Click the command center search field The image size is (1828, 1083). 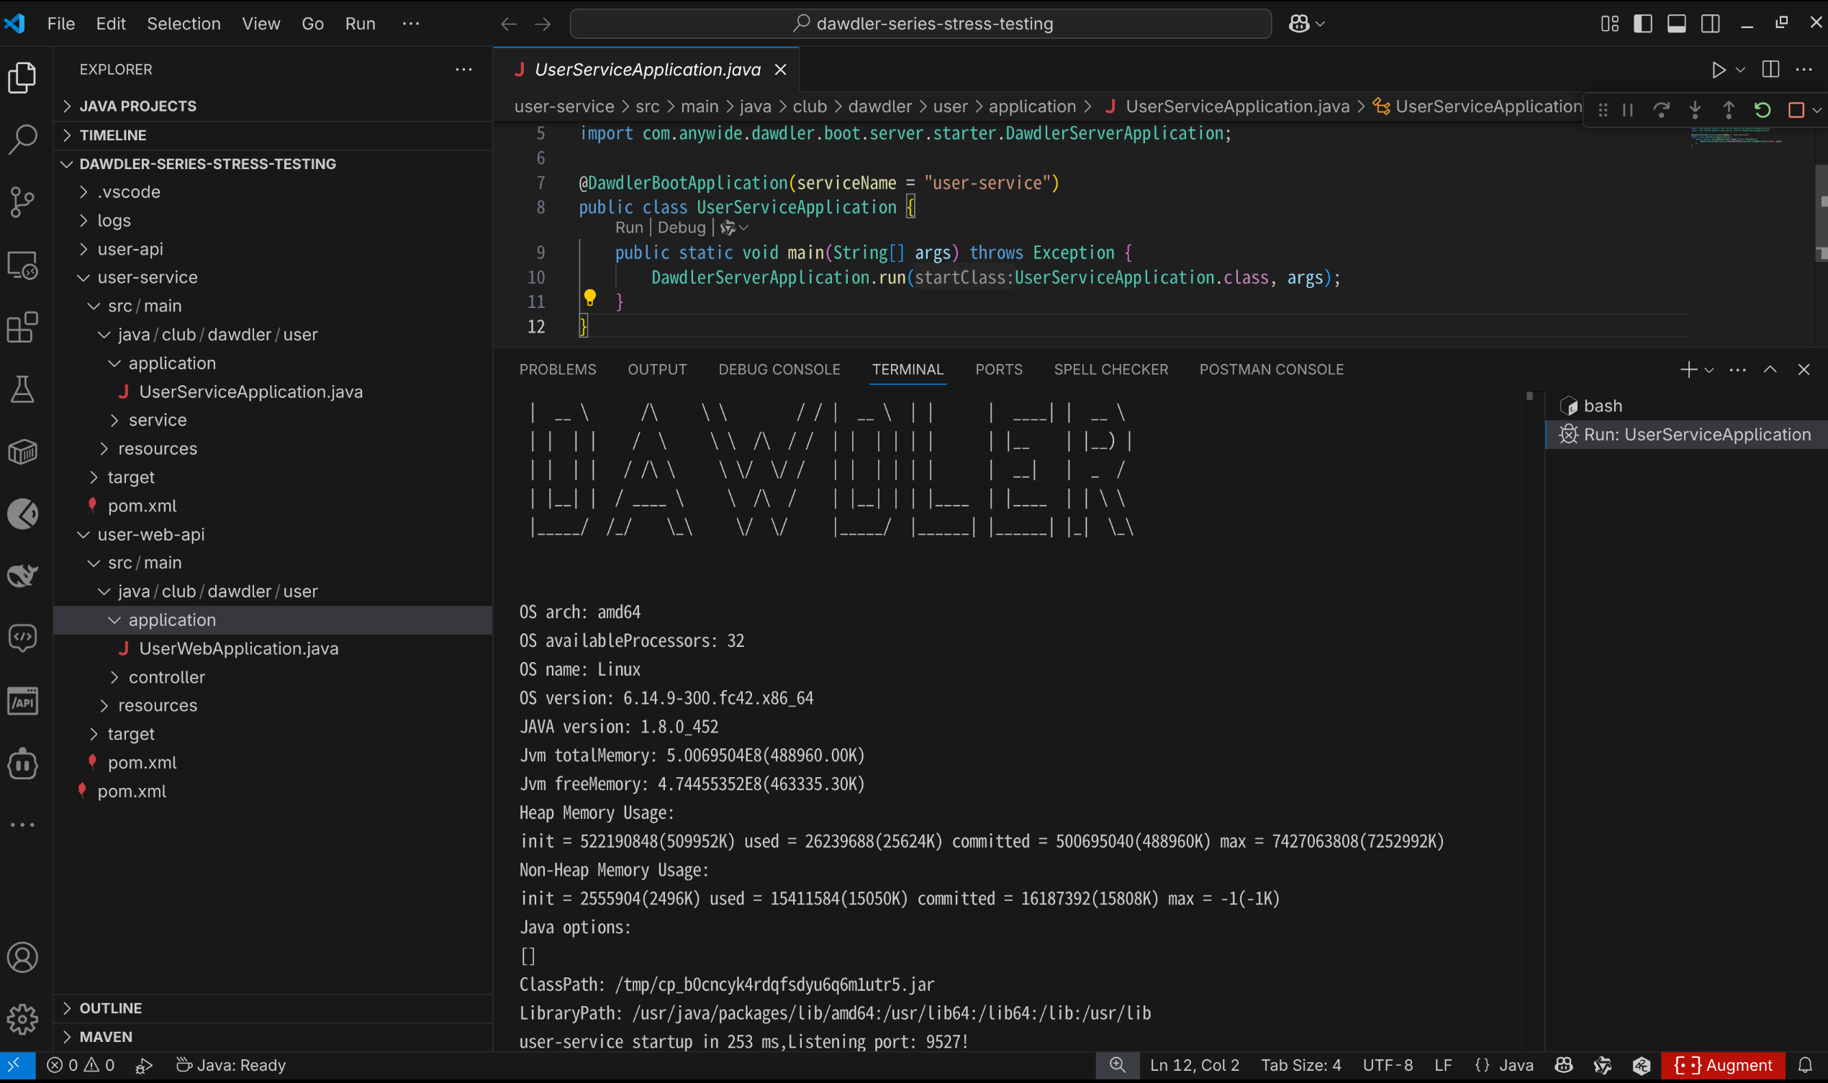pos(920,23)
